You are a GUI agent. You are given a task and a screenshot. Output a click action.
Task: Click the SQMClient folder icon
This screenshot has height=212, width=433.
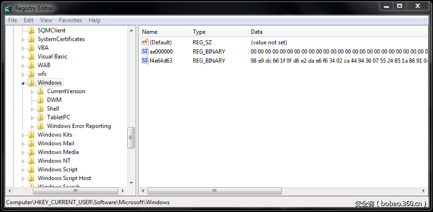pos(31,30)
